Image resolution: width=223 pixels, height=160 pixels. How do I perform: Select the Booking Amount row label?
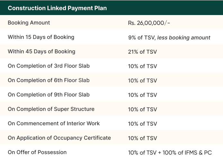[x=29, y=23]
